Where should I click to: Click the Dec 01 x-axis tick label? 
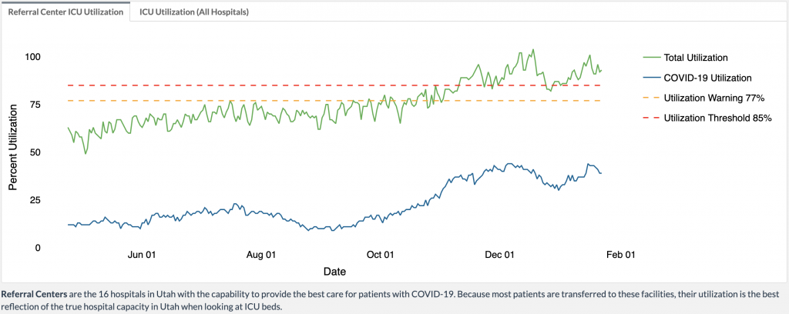click(499, 255)
